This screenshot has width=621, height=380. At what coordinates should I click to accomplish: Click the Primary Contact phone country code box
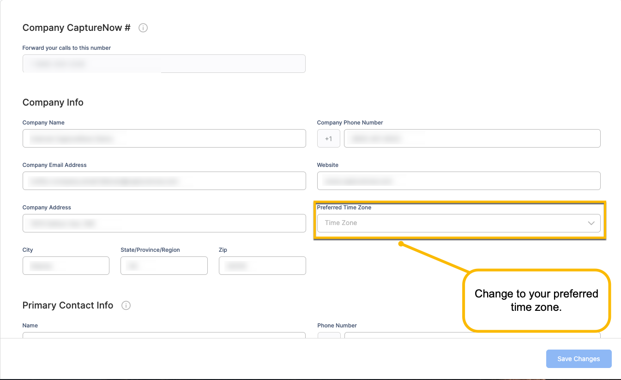[329, 335]
